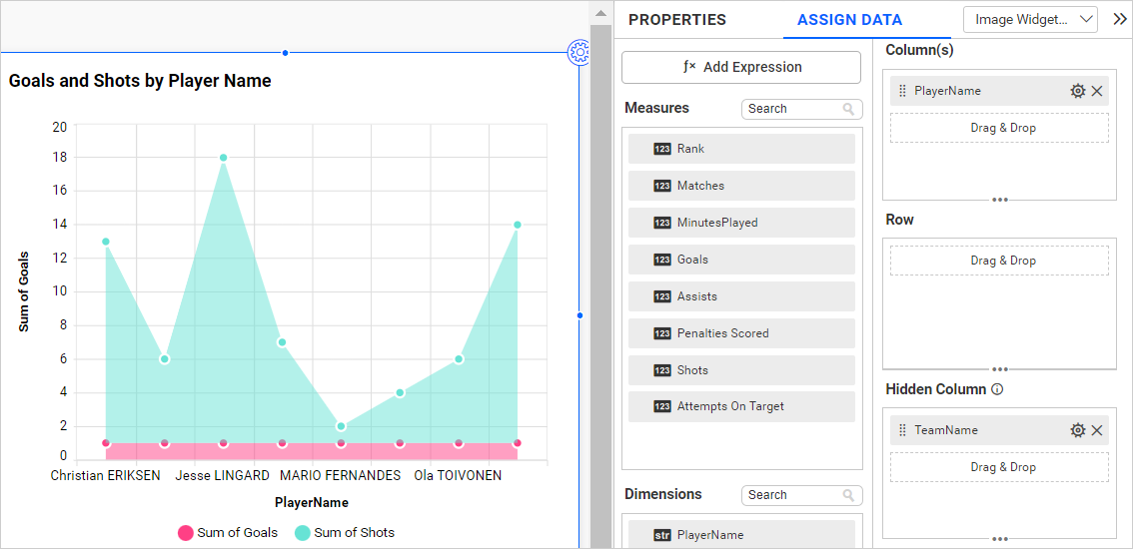Image resolution: width=1133 pixels, height=549 pixels.
Task: Open the widget settings gear icon
Action: (x=578, y=53)
